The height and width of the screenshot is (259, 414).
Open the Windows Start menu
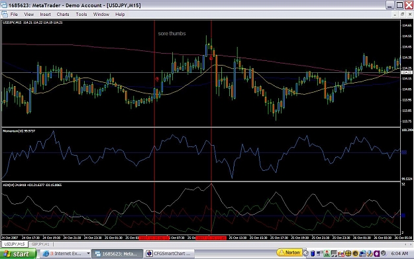click(18, 254)
